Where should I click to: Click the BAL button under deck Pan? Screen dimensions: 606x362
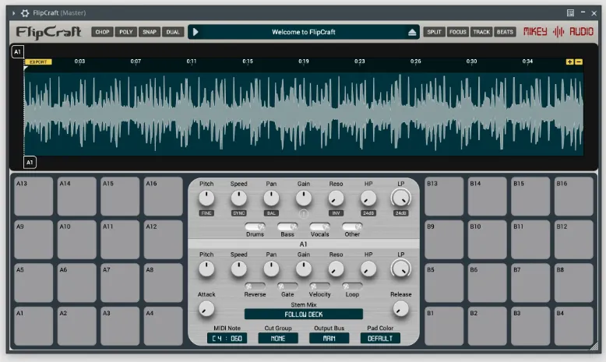[x=271, y=213]
